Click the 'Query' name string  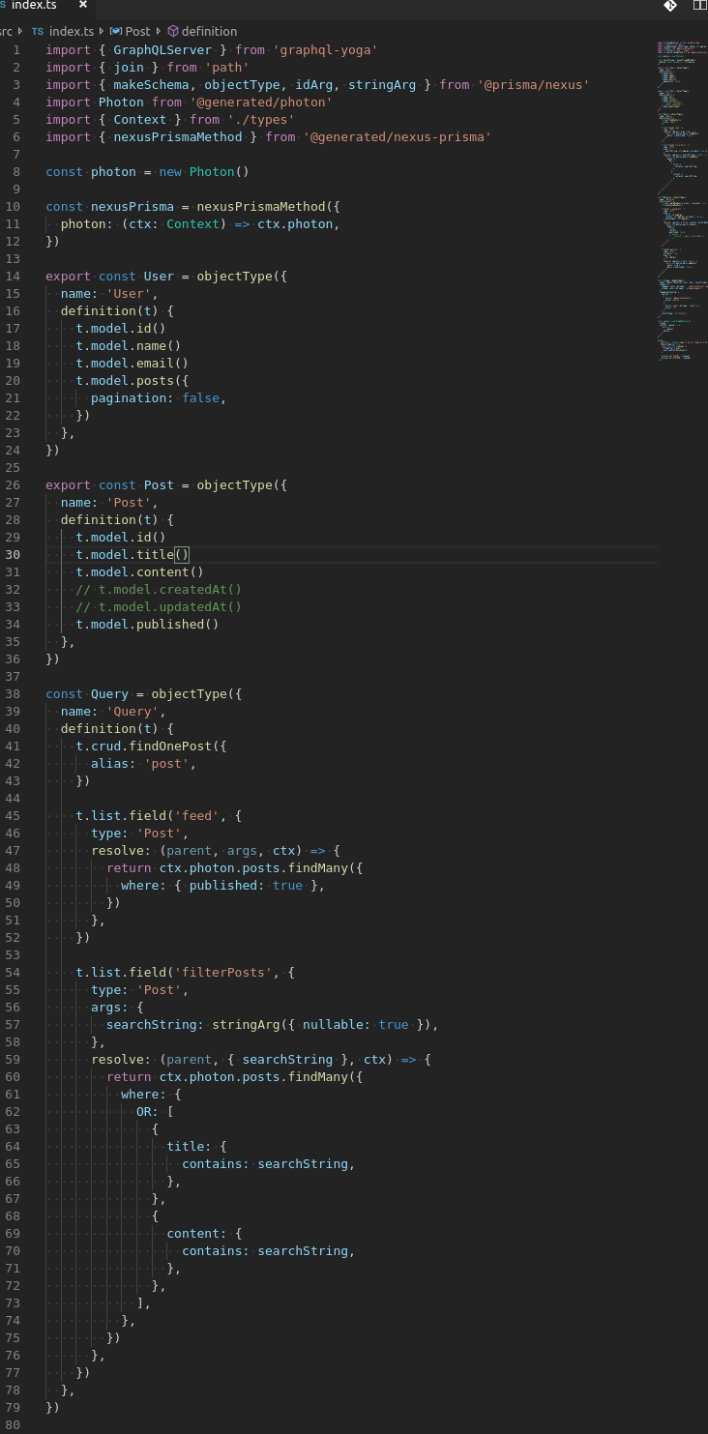pyautogui.click(x=133, y=712)
